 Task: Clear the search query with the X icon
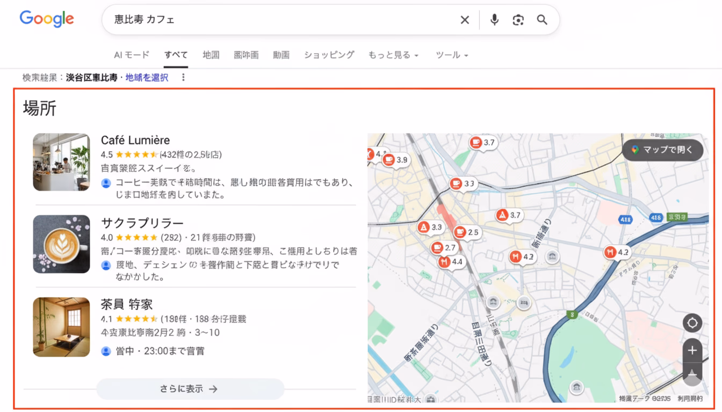click(465, 20)
